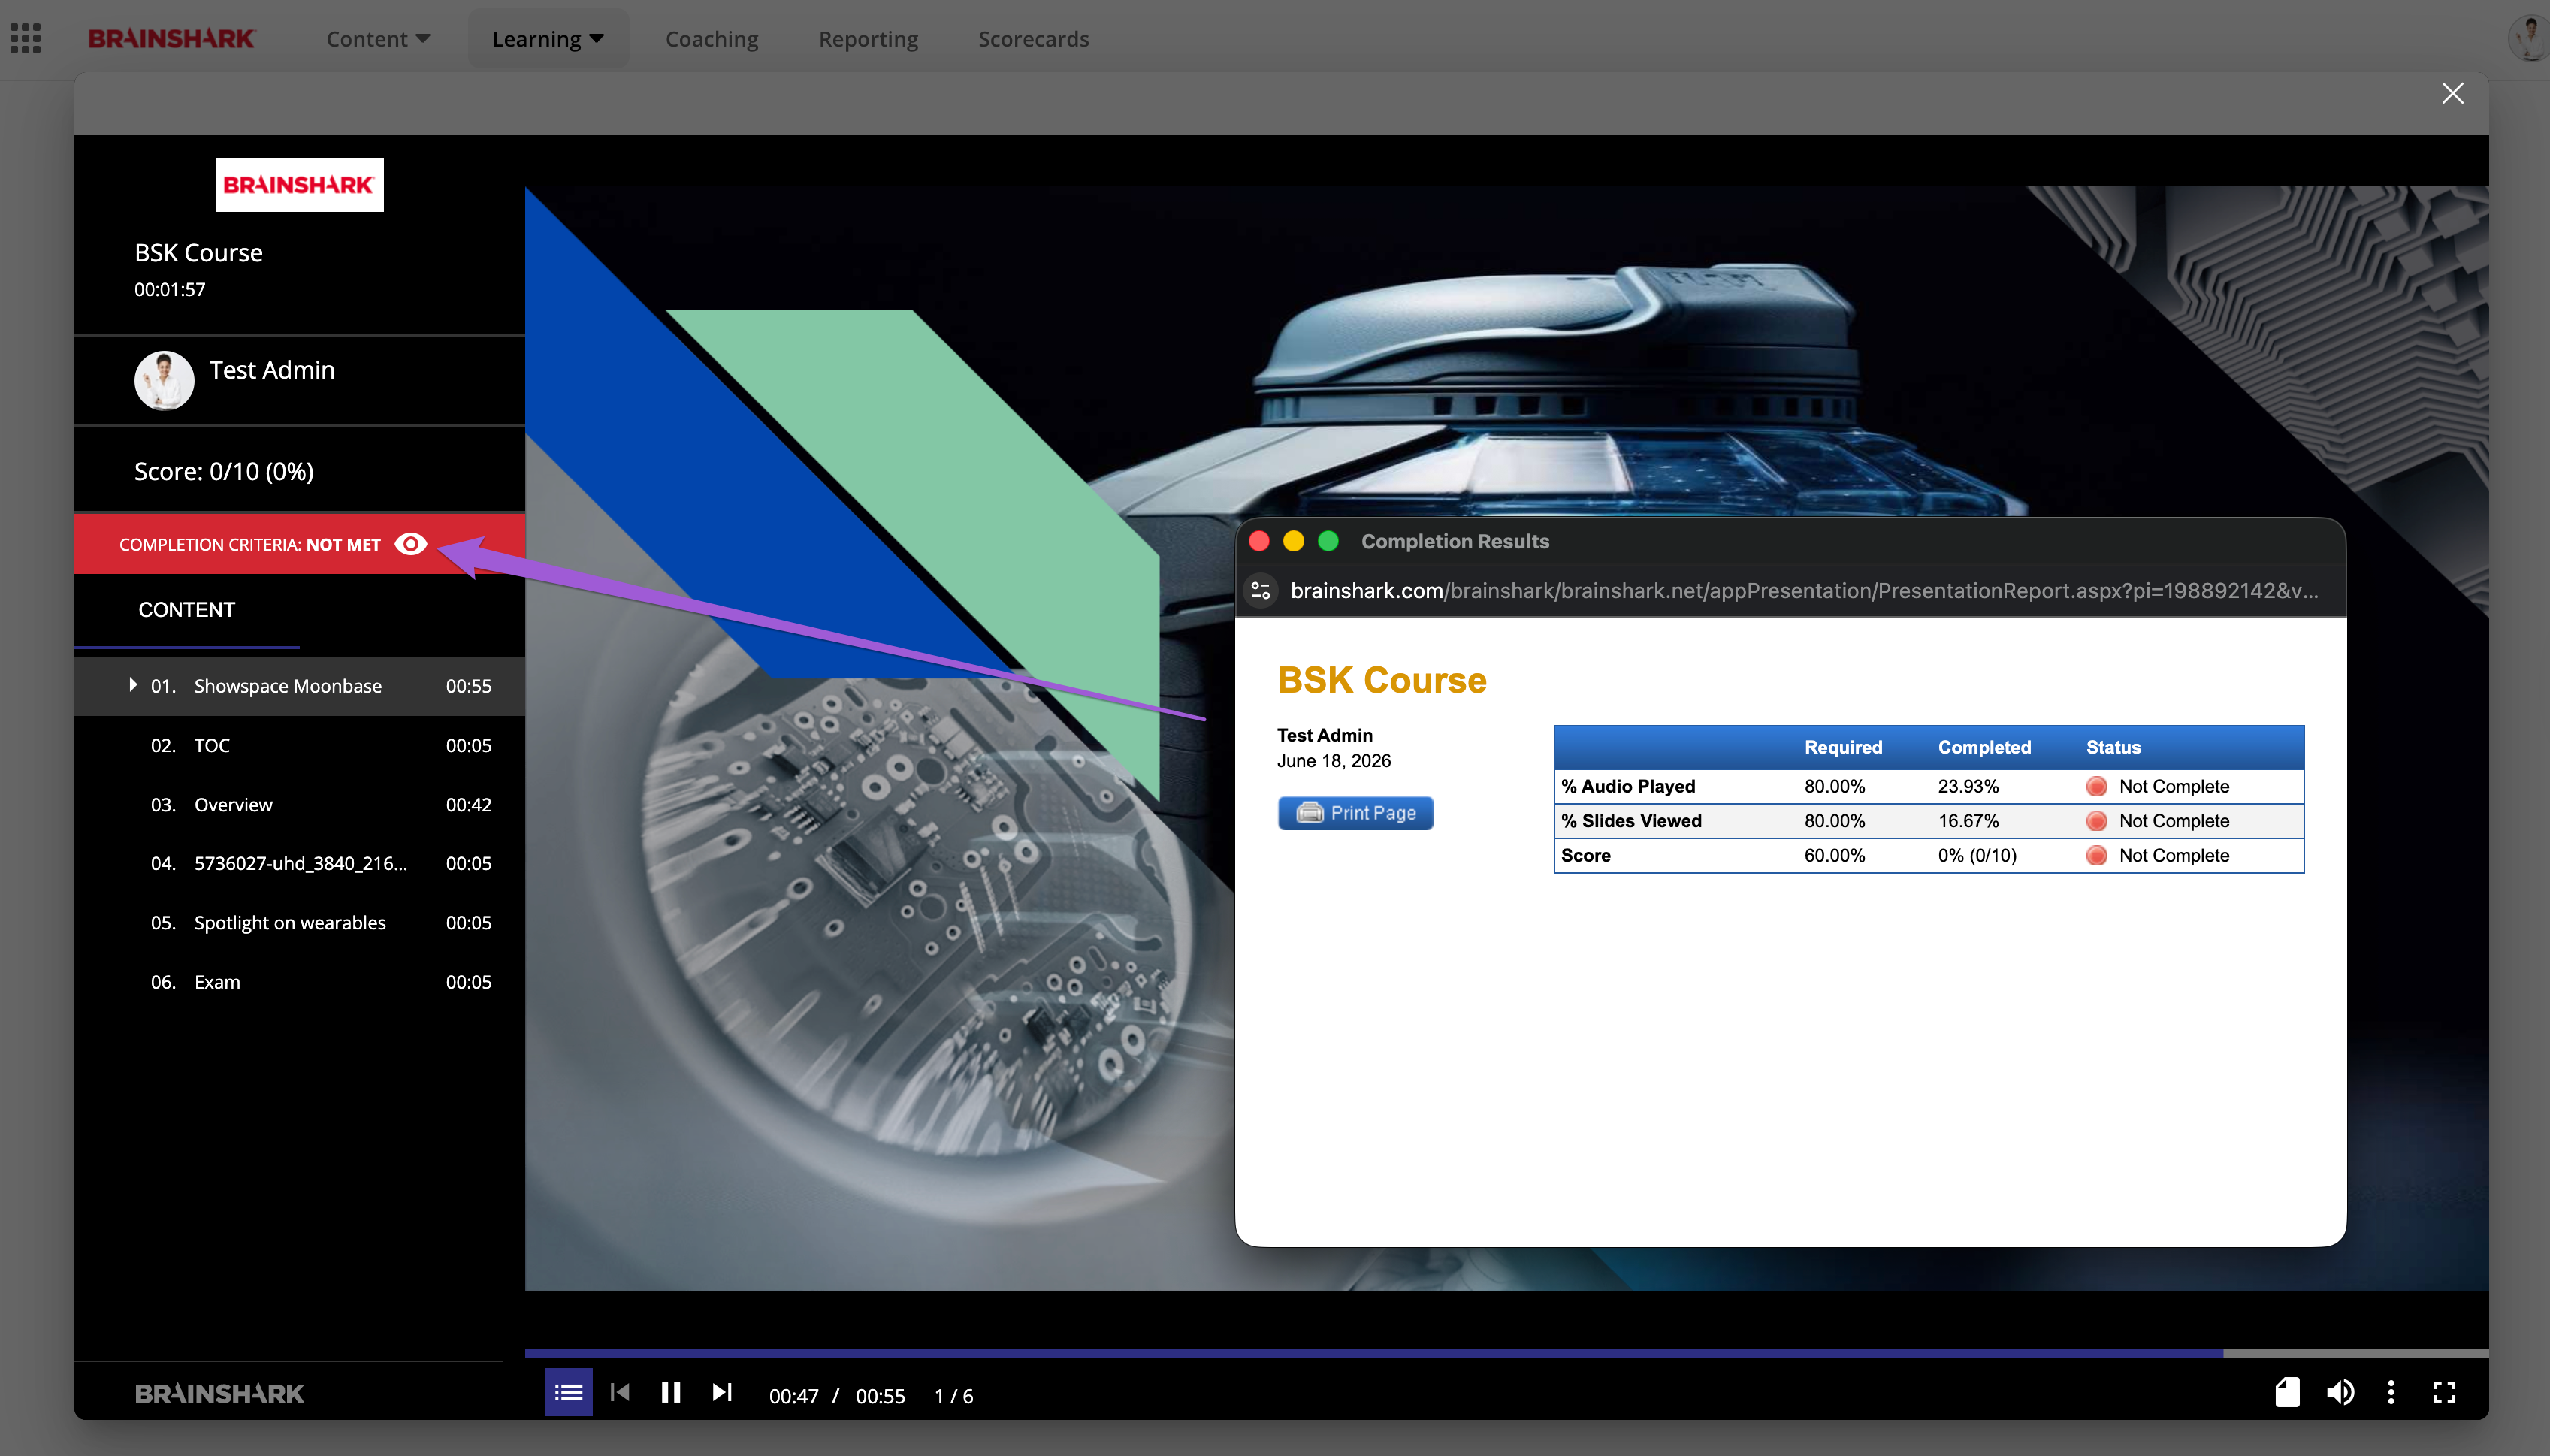Image resolution: width=2550 pixels, height=1456 pixels.
Task: Click the BSK Course title in sidebar
Action: [x=198, y=253]
